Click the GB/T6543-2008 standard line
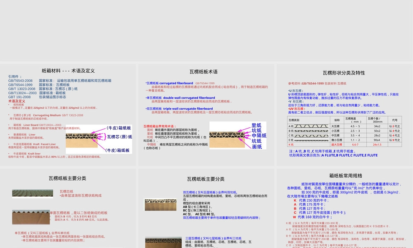Screen dimensions: 413x248 click(x=60, y=81)
